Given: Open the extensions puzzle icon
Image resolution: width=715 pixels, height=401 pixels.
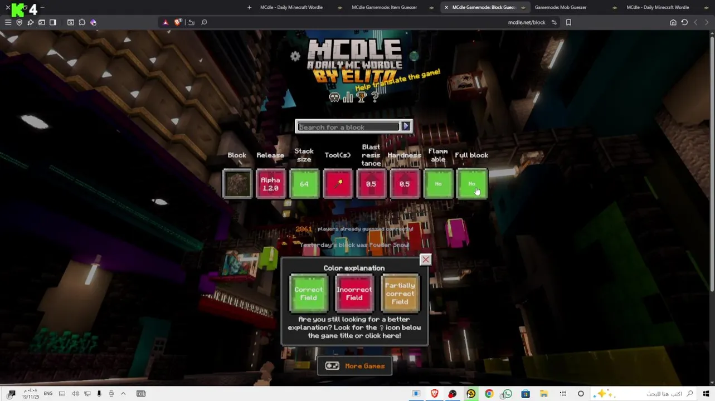Looking at the screenshot, I should point(82,22).
